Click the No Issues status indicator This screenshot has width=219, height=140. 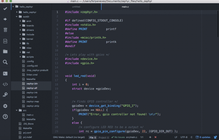(x=118, y=137)
